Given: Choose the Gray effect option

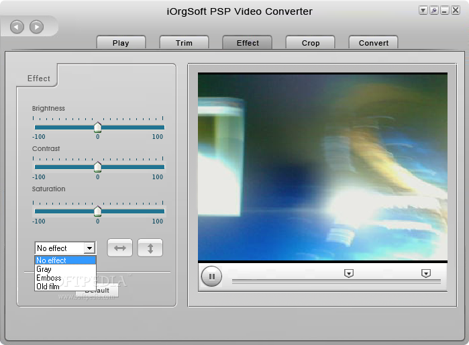Looking at the screenshot, I should click(65, 269).
